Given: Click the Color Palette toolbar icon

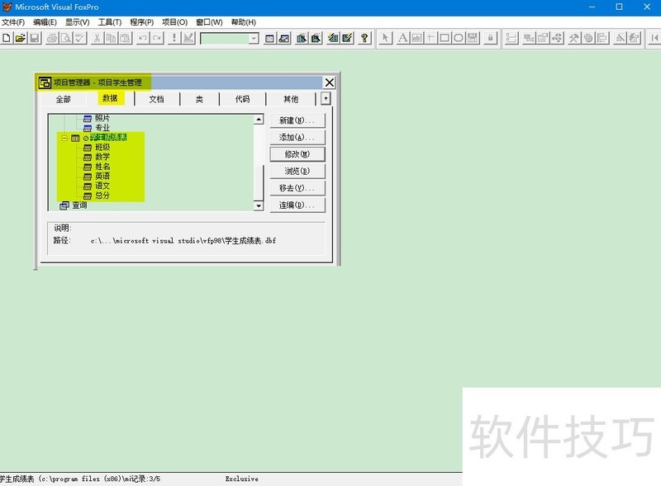Looking at the screenshot, I should pos(588,38).
